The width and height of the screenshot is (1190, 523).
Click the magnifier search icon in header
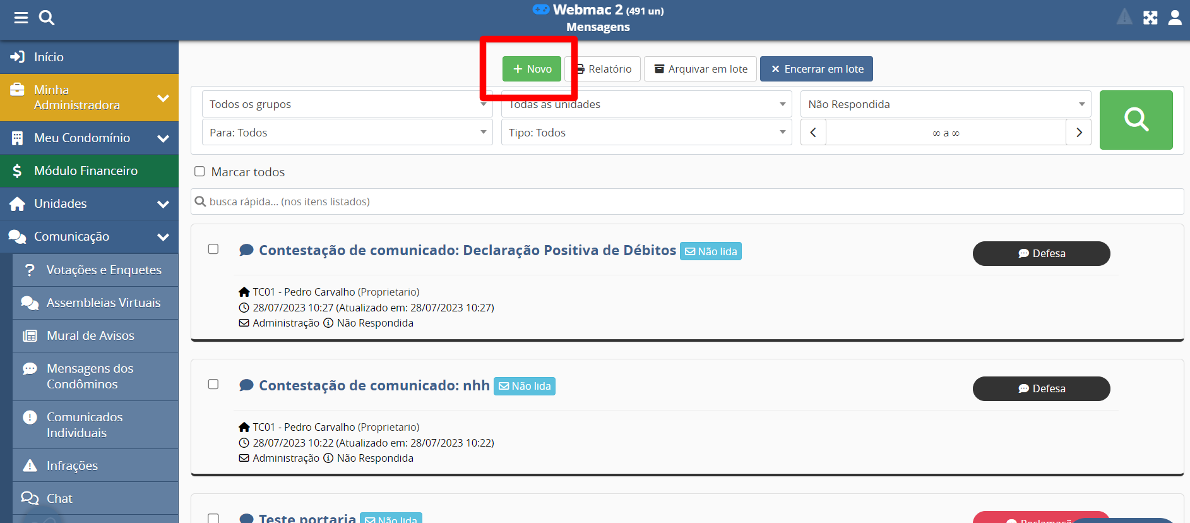(x=47, y=18)
